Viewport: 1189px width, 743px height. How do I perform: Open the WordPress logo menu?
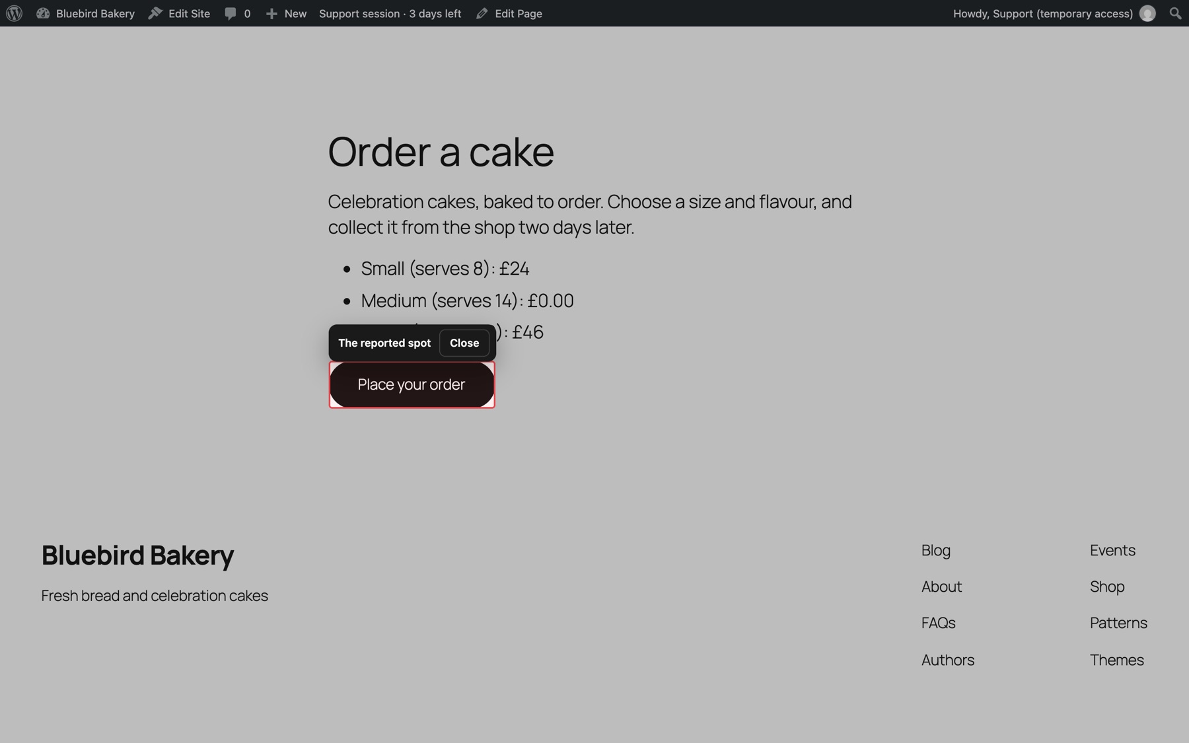click(x=14, y=13)
